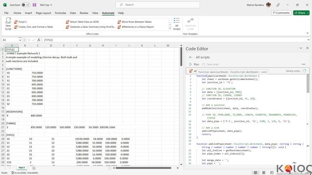
Task: Click Automate a Task flow template
Action: pos(191,24)
